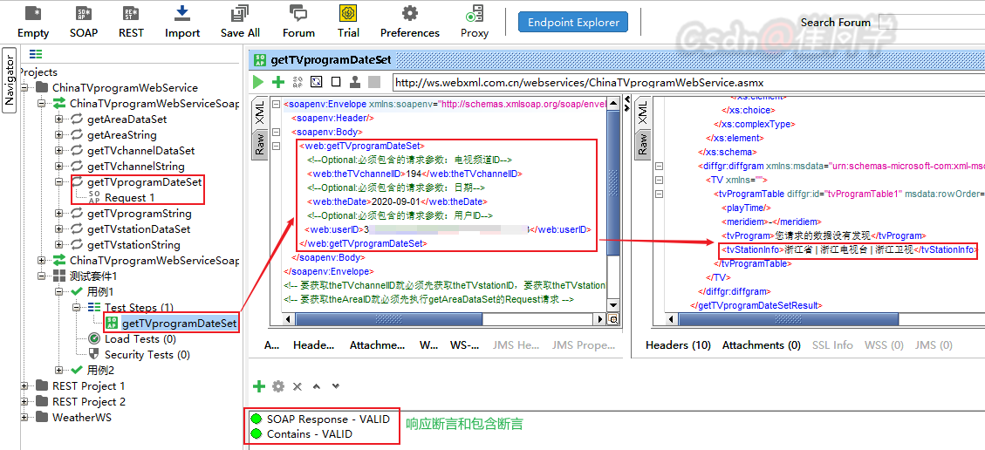Click the stamp icon in the request toolbar
The height and width of the screenshot is (450, 985).
(355, 82)
